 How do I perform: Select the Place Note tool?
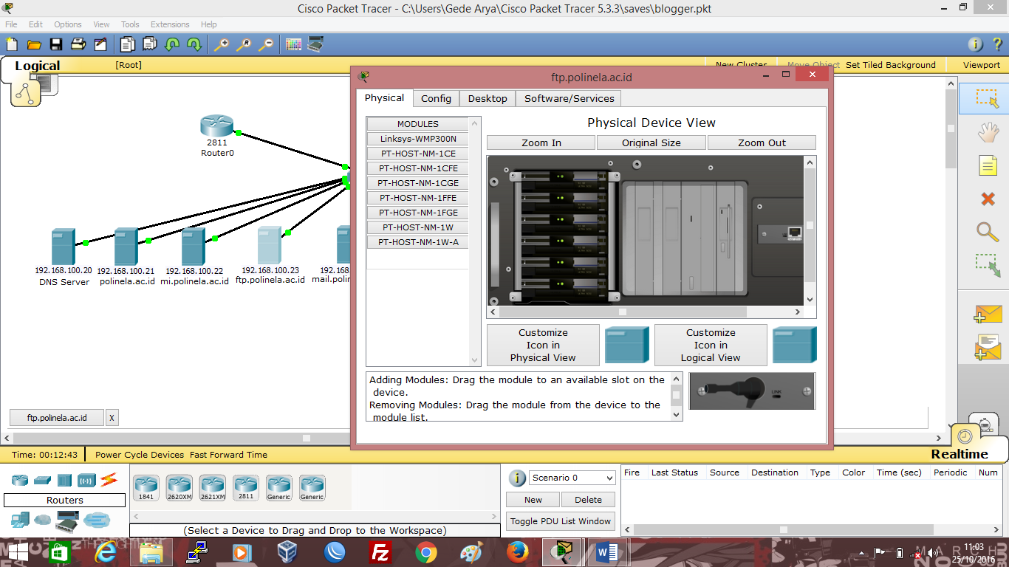coord(985,165)
